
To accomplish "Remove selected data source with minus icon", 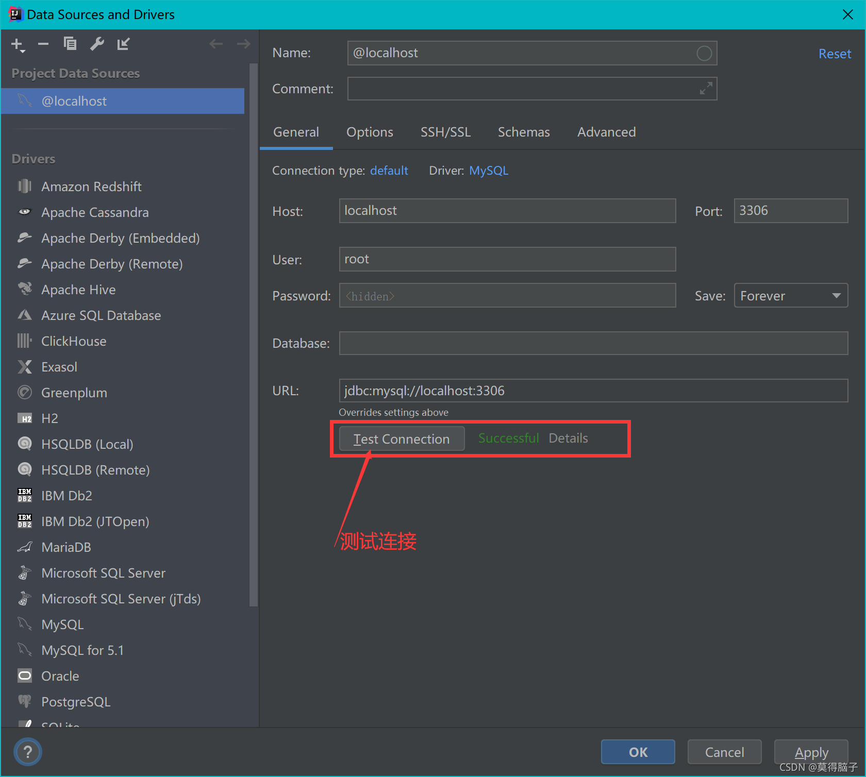I will pos(43,44).
